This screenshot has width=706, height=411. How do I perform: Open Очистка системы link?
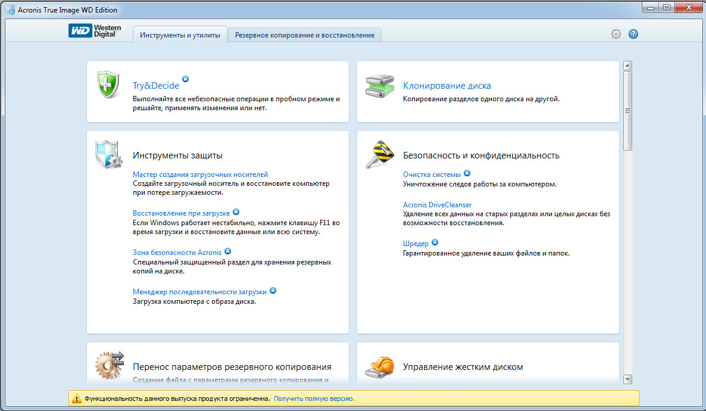432,175
